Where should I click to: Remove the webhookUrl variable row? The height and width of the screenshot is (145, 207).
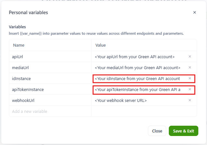190,100
